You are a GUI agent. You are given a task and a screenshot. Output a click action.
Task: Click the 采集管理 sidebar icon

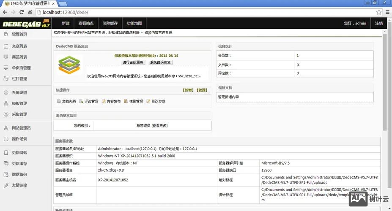coord(6,114)
